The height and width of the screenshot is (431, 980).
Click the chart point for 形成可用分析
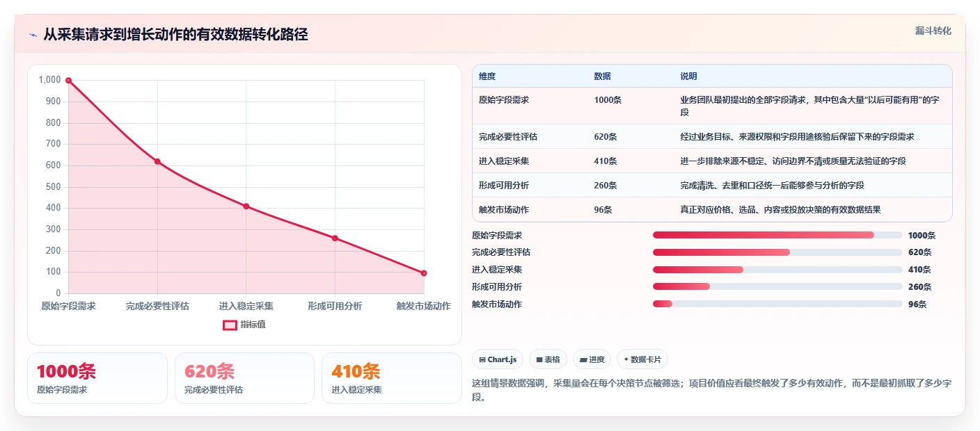click(335, 238)
